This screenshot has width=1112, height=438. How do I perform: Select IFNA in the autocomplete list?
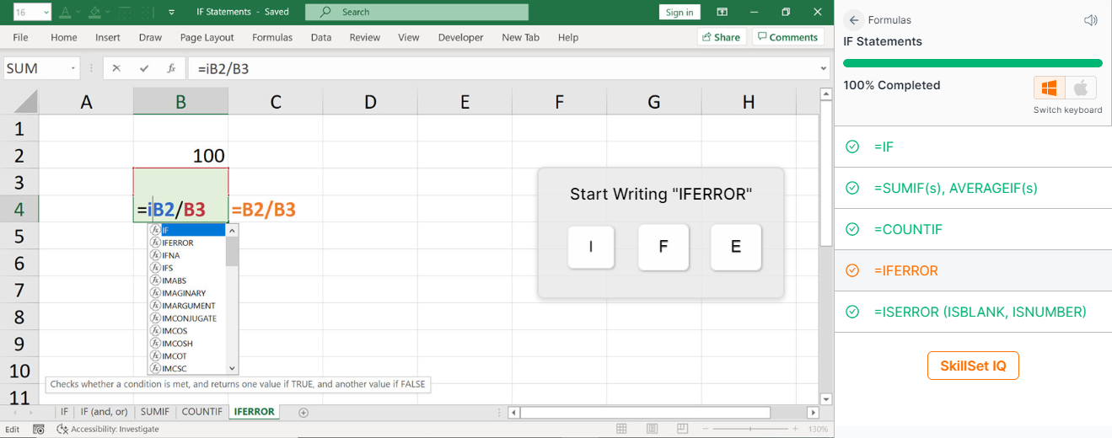pyautogui.click(x=187, y=255)
